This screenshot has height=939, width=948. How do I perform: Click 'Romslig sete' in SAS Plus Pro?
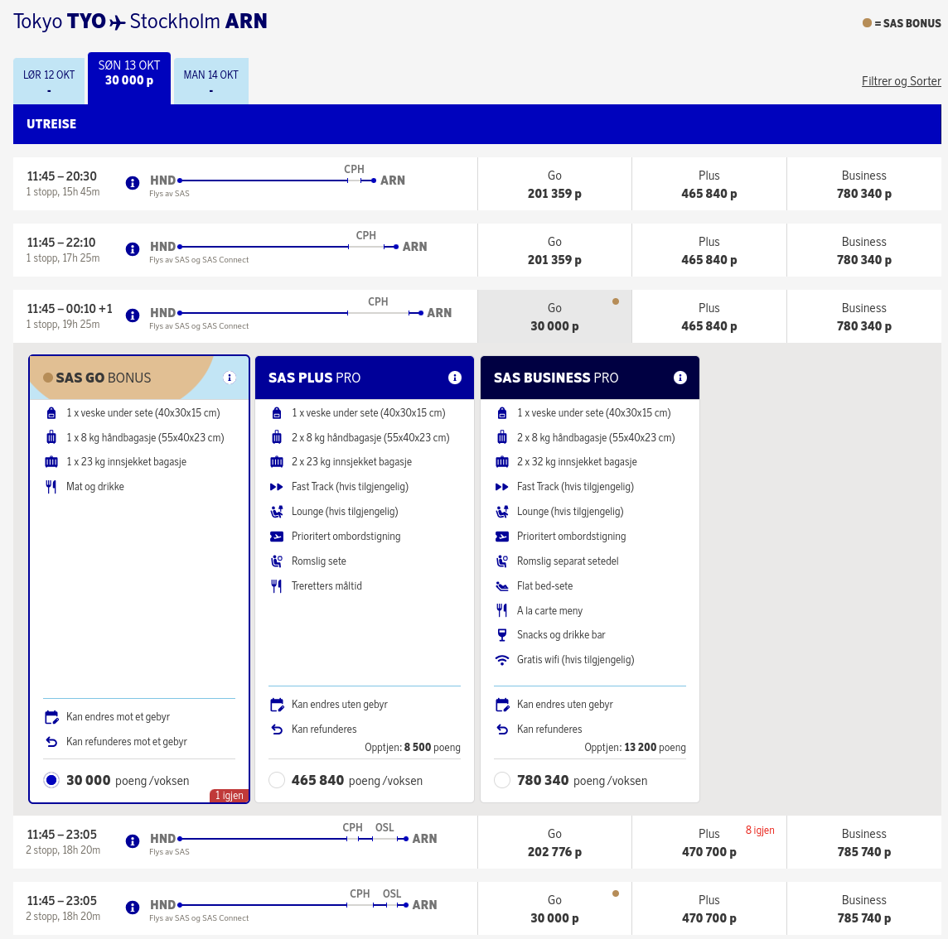tap(318, 561)
